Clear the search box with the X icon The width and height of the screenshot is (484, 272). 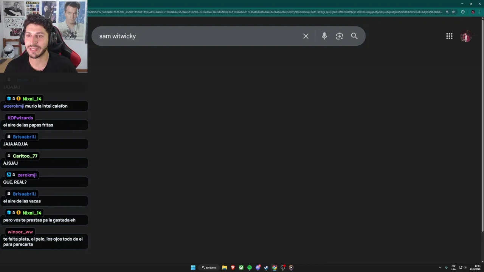[x=306, y=36]
